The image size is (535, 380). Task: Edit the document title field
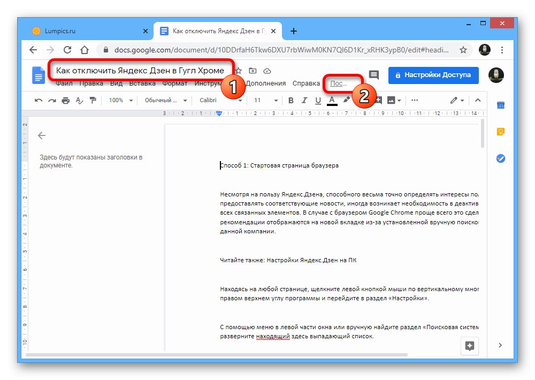pyautogui.click(x=140, y=71)
